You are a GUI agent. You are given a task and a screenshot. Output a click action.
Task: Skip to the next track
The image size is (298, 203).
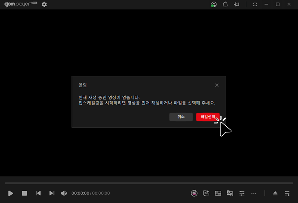click(52, 193)
